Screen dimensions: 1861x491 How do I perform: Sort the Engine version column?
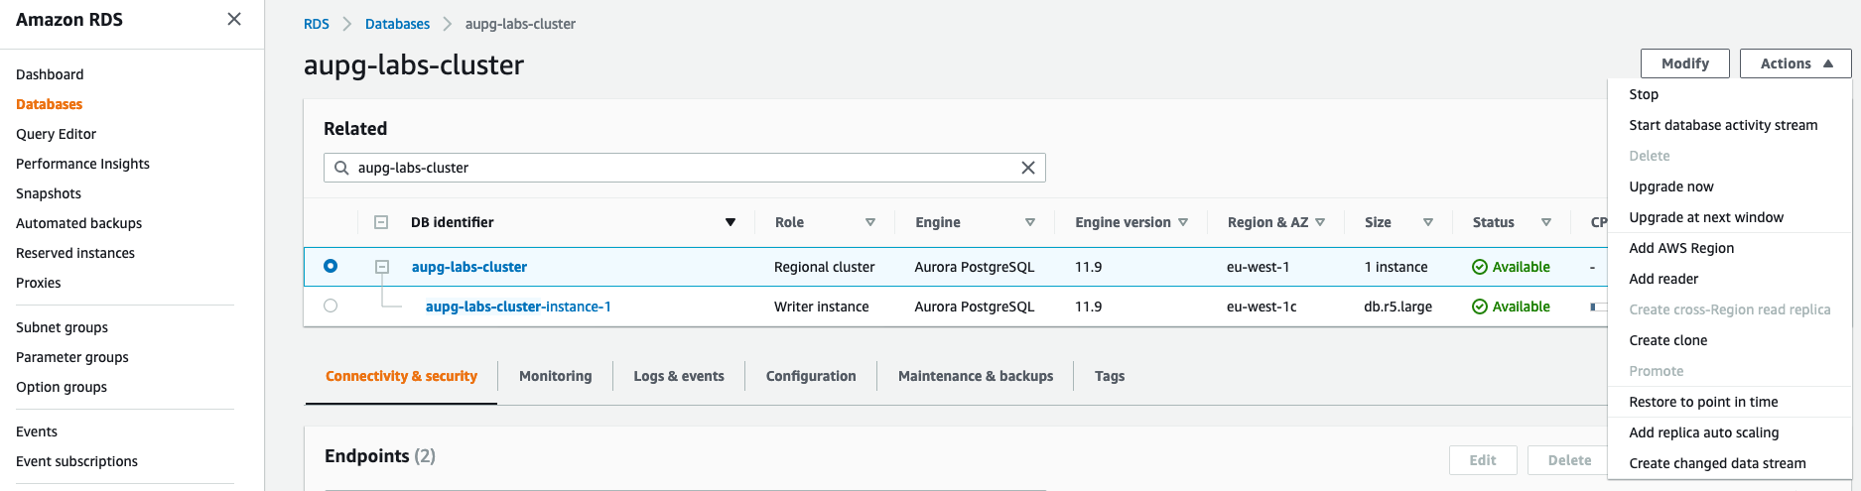(1183, 222)
